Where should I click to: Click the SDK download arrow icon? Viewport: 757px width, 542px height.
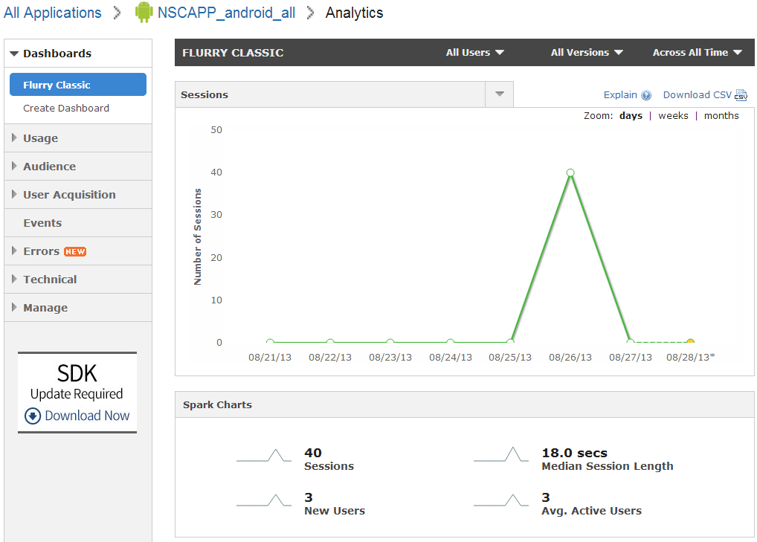pos(33,416)
